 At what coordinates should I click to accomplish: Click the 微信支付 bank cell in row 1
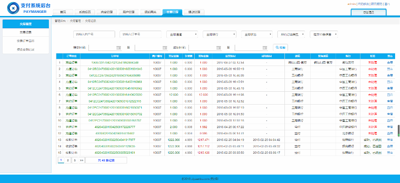point(348,62)
